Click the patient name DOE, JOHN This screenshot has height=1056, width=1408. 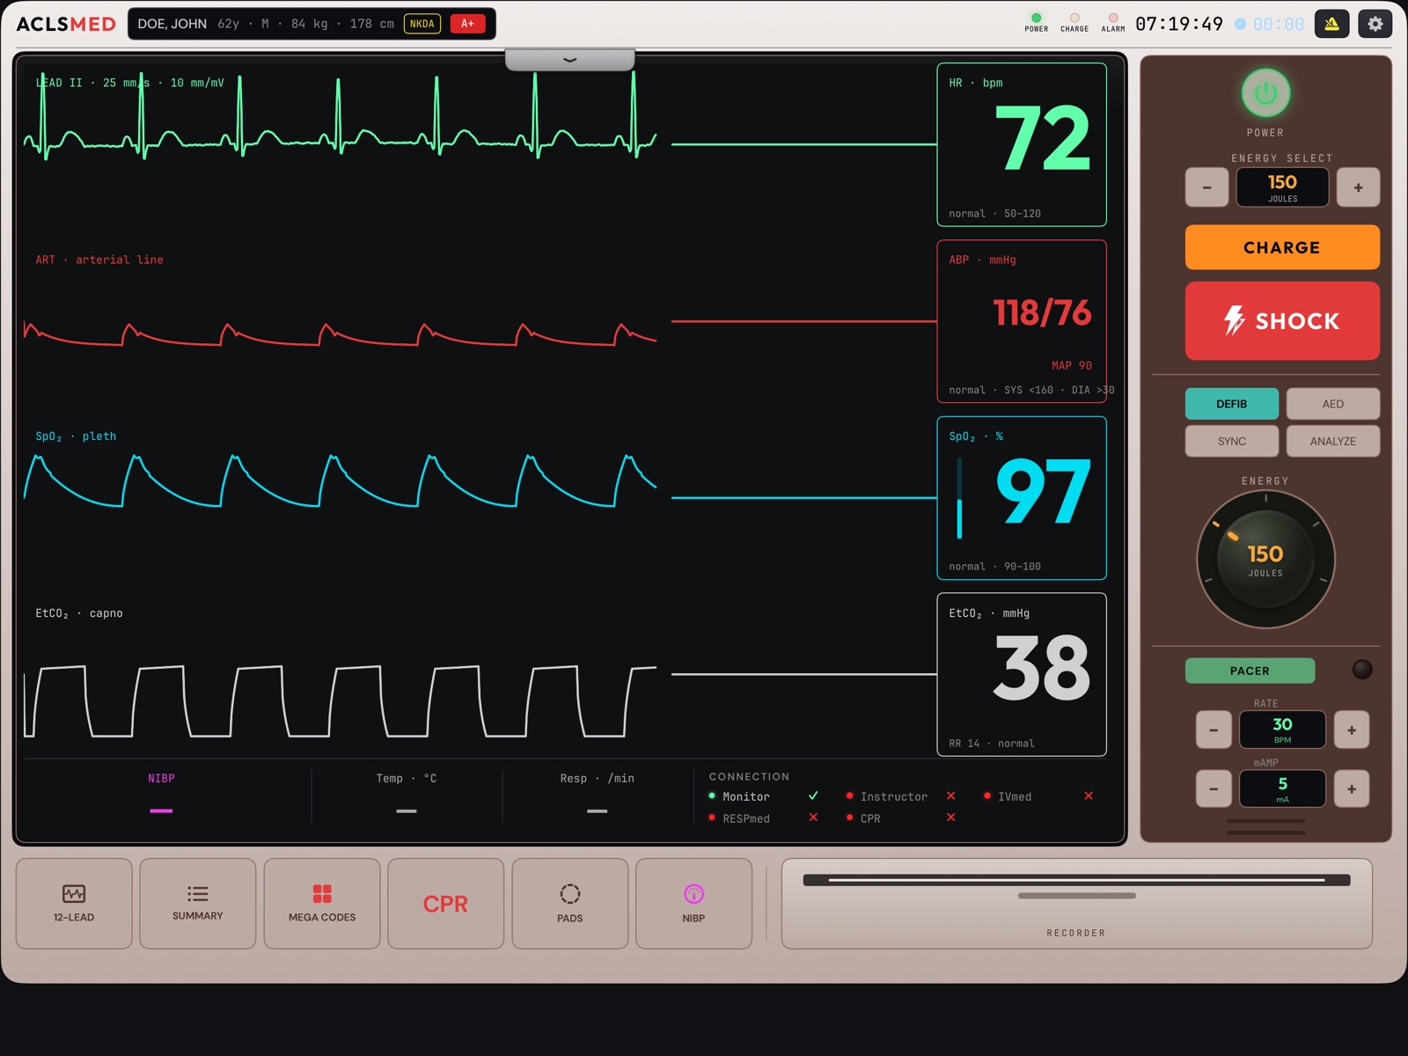pyautogui.click(x=172, y=24)
